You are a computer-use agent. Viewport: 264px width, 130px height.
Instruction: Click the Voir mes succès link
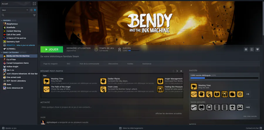point(250,116)
